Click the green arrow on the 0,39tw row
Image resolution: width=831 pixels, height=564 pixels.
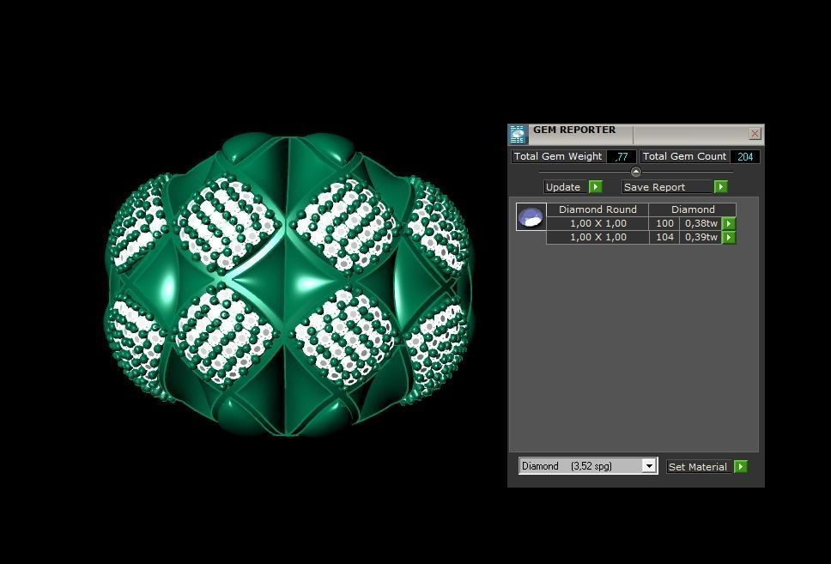tap(729, 237)
